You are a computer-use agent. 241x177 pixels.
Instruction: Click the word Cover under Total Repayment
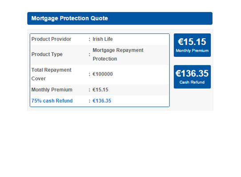coord(38,79)
